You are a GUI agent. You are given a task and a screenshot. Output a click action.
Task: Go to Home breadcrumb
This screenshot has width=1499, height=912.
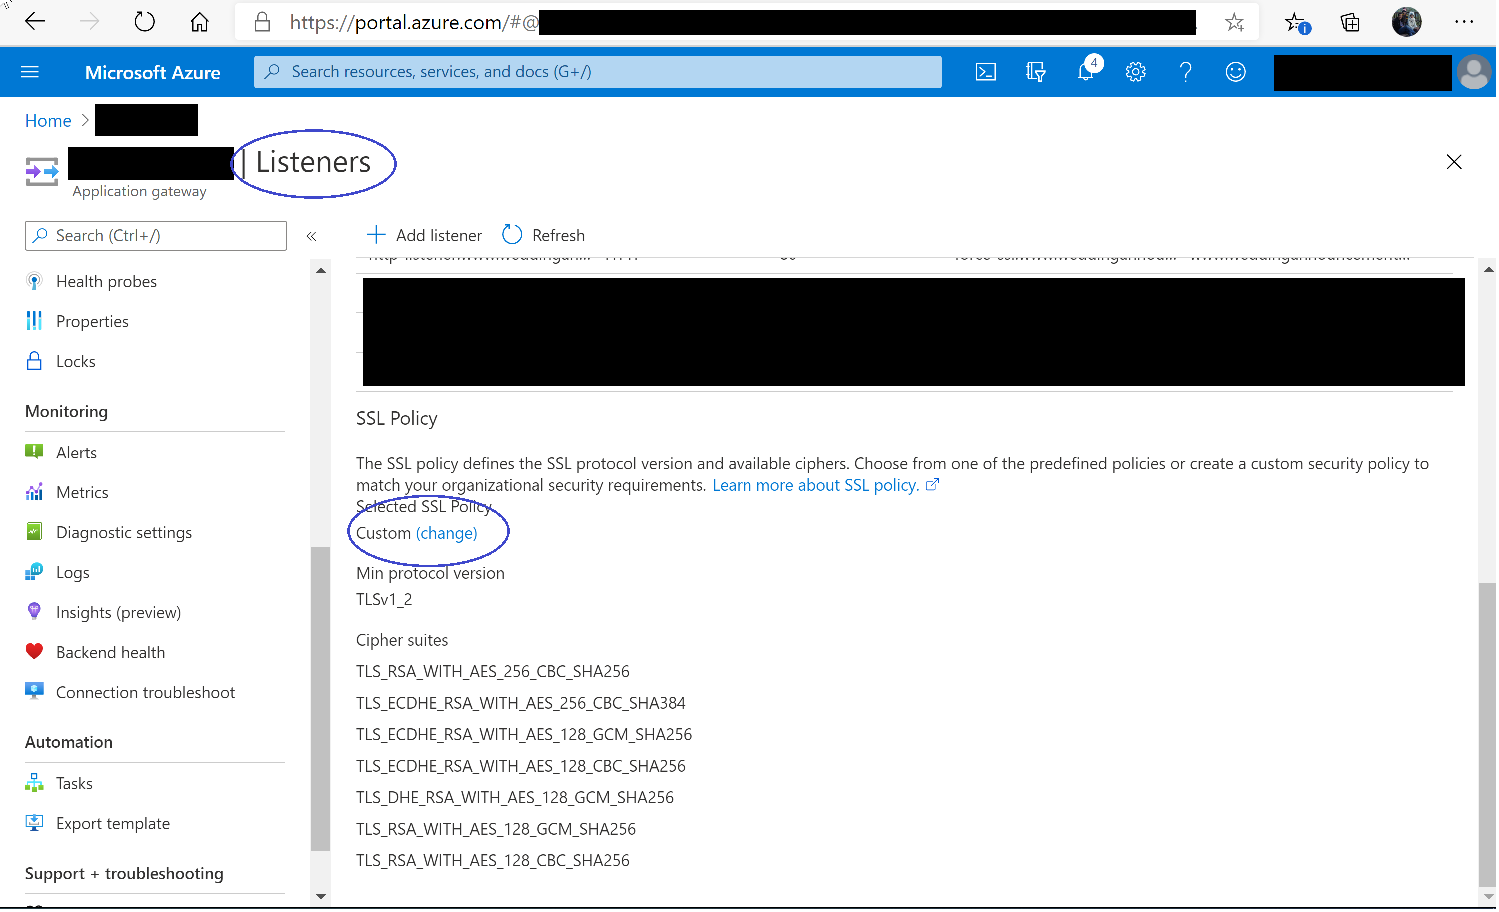point(48,121)
